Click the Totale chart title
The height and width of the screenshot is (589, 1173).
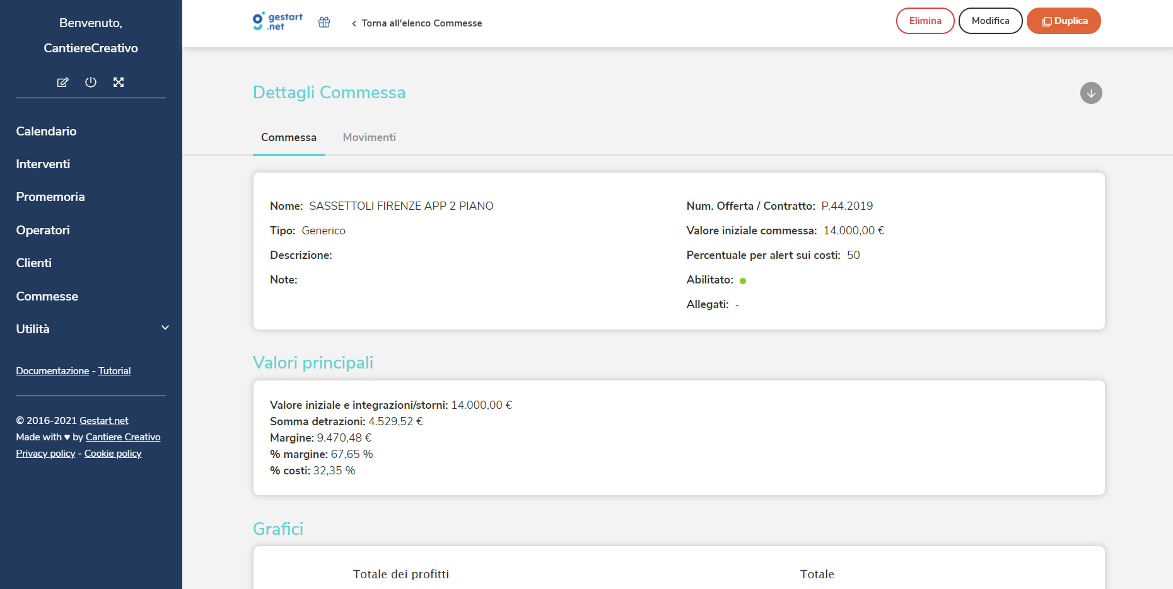point(817,574)
